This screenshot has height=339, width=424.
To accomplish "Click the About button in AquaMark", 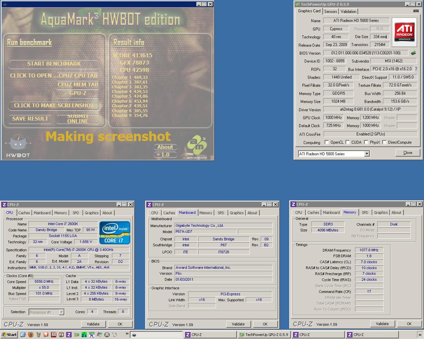I will pyautogui.click(x=165, y=147).
